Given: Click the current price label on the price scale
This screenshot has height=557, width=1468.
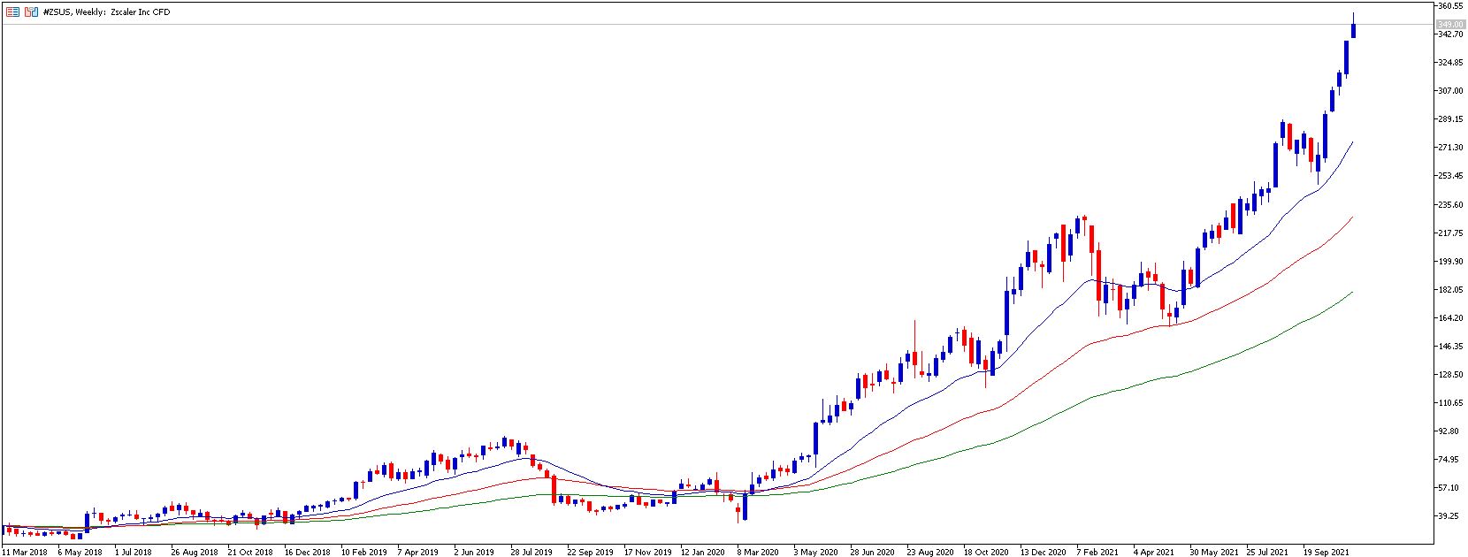Looking at the screenshot, I should point(1450,25).
